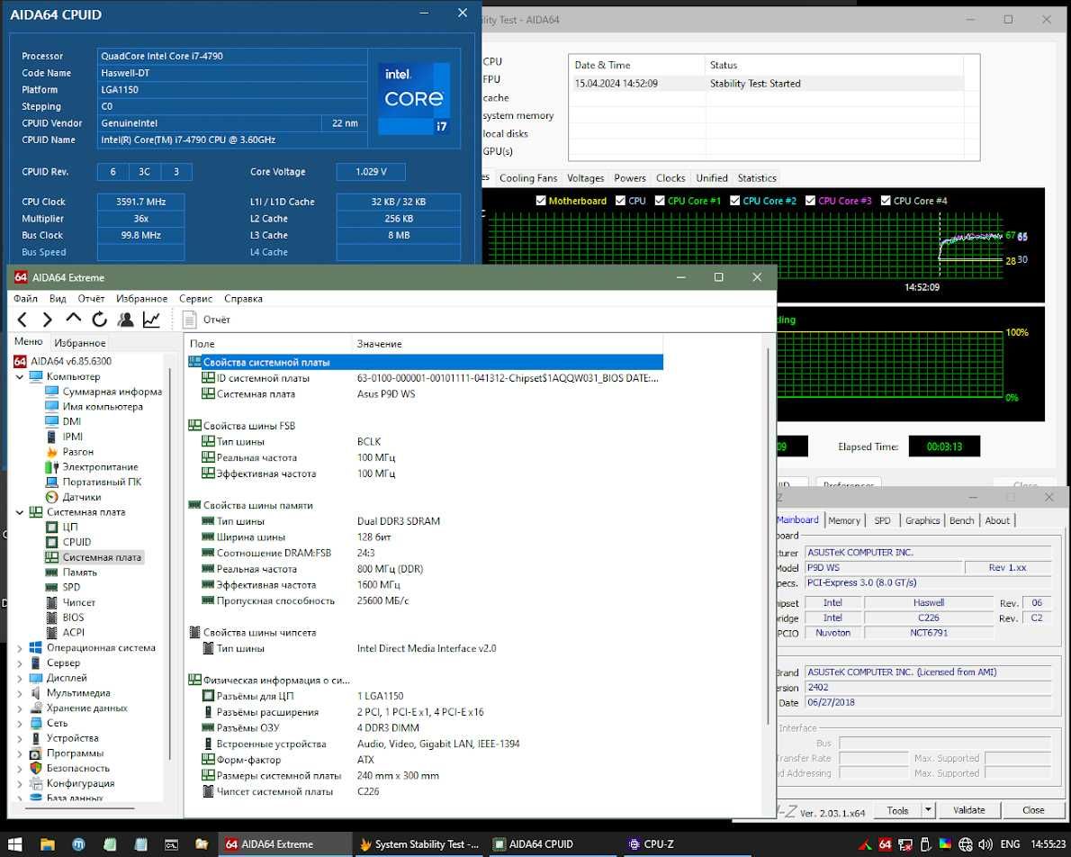Select the Память memory tree item
1071x857 pixels.
coord(80,572)
